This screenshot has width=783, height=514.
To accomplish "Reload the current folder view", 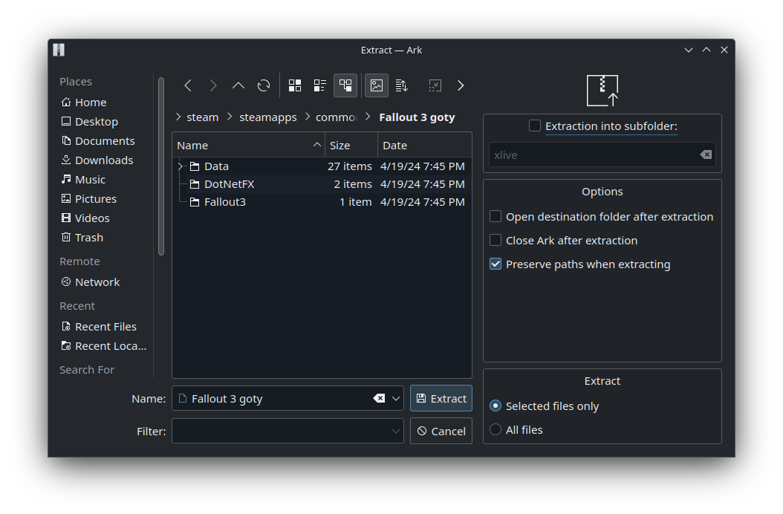I will point(264,85).
